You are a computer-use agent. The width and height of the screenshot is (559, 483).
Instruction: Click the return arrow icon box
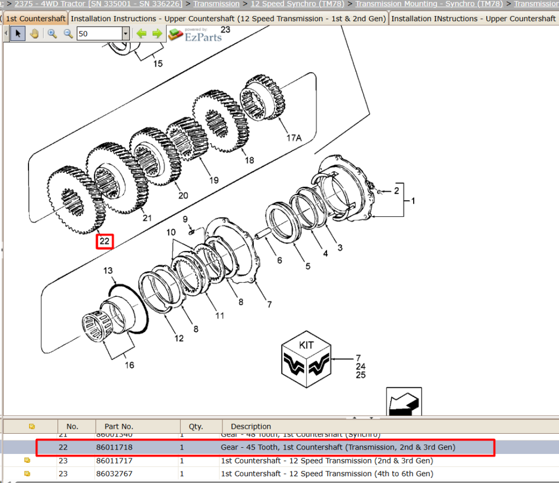tap(404, 401)
